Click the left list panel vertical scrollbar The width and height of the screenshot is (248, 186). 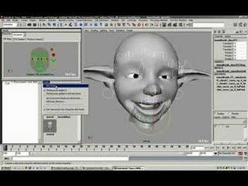click(40, 112)
